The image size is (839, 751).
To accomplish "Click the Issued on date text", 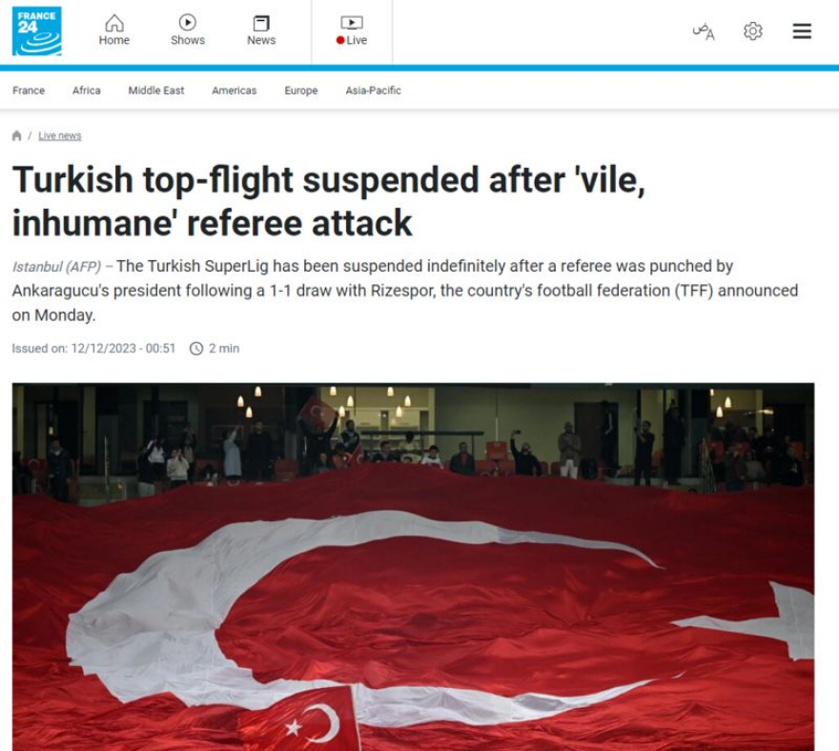I will click(93, 349).
